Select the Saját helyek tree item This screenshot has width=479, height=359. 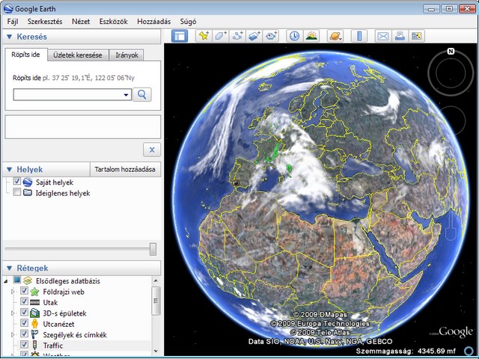click(x=55, y=182)
